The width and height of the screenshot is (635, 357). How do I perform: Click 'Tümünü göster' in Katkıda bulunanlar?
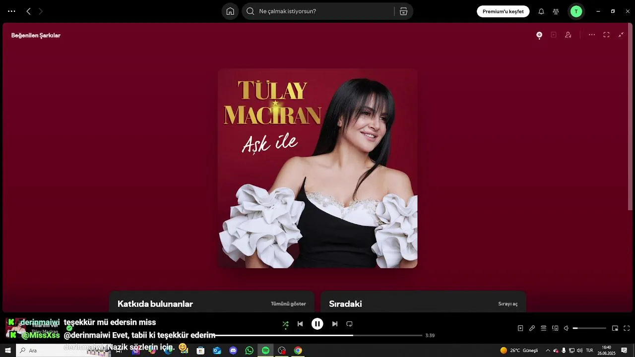coord(288,304)
